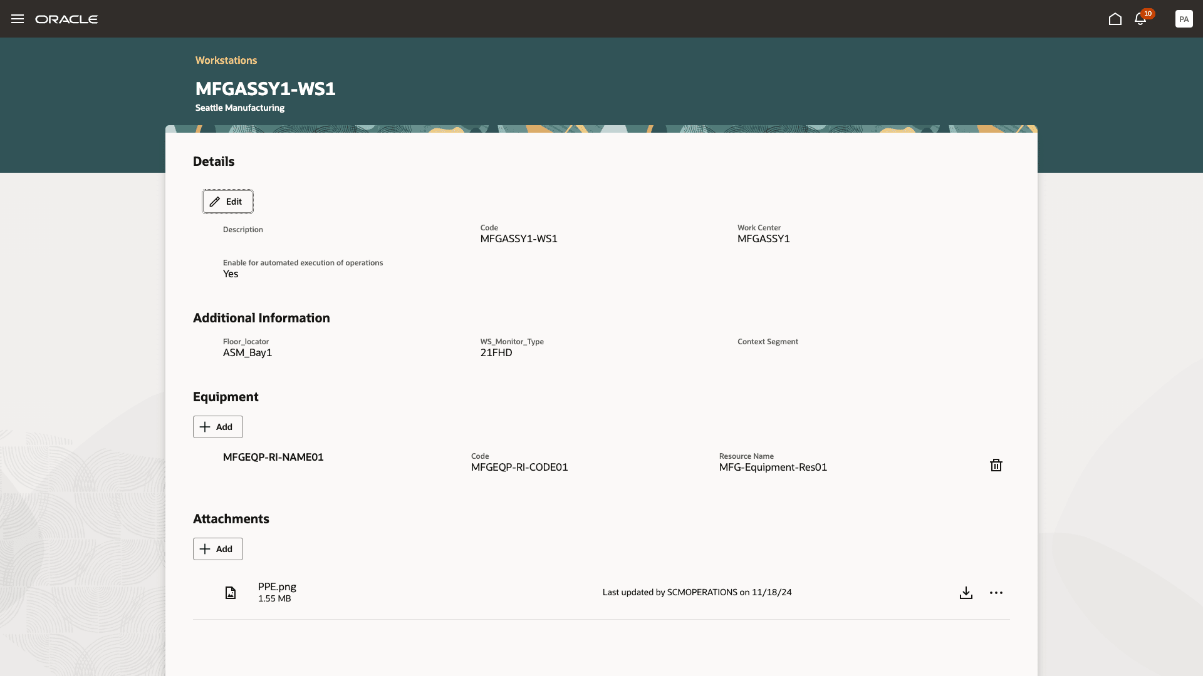
Task: Click the Edit button in Details
Action: tap(227, 201)
